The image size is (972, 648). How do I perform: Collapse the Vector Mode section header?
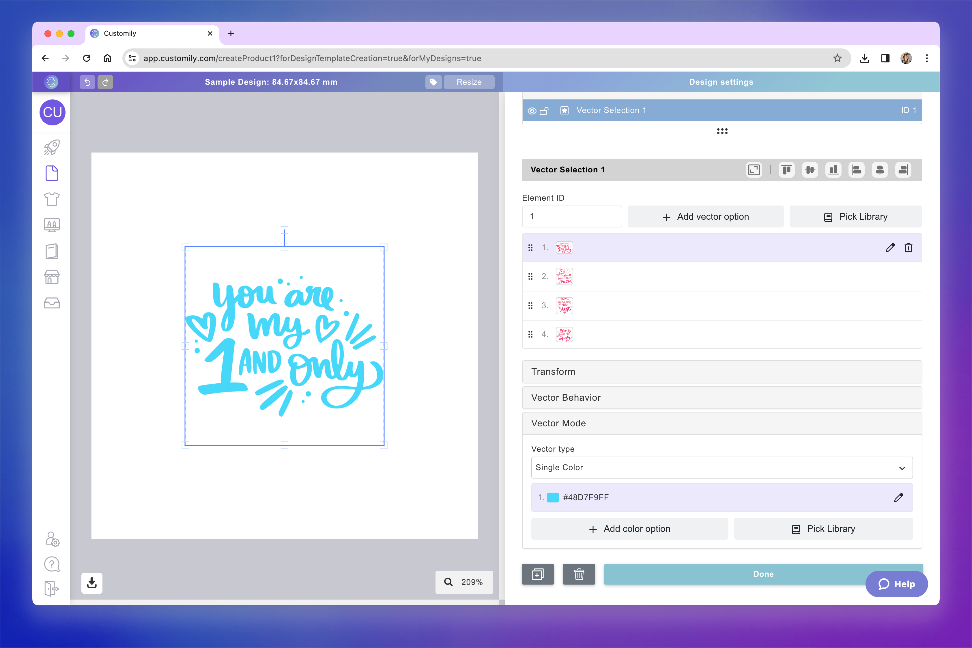(x=721, y=423)
